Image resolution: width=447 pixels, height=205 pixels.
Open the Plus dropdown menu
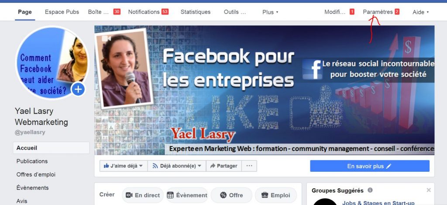coord(270,12)
